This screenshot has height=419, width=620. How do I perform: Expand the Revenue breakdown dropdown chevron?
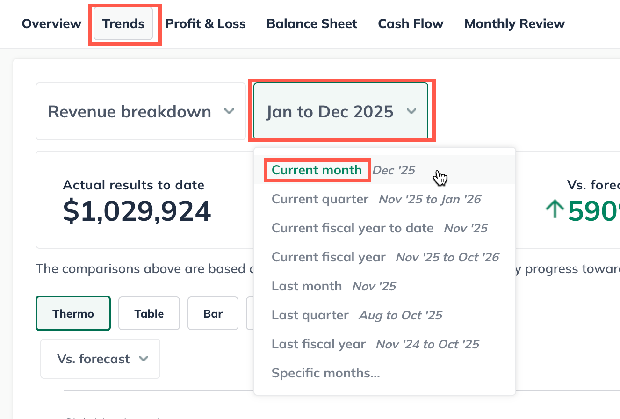pos(229,112)
